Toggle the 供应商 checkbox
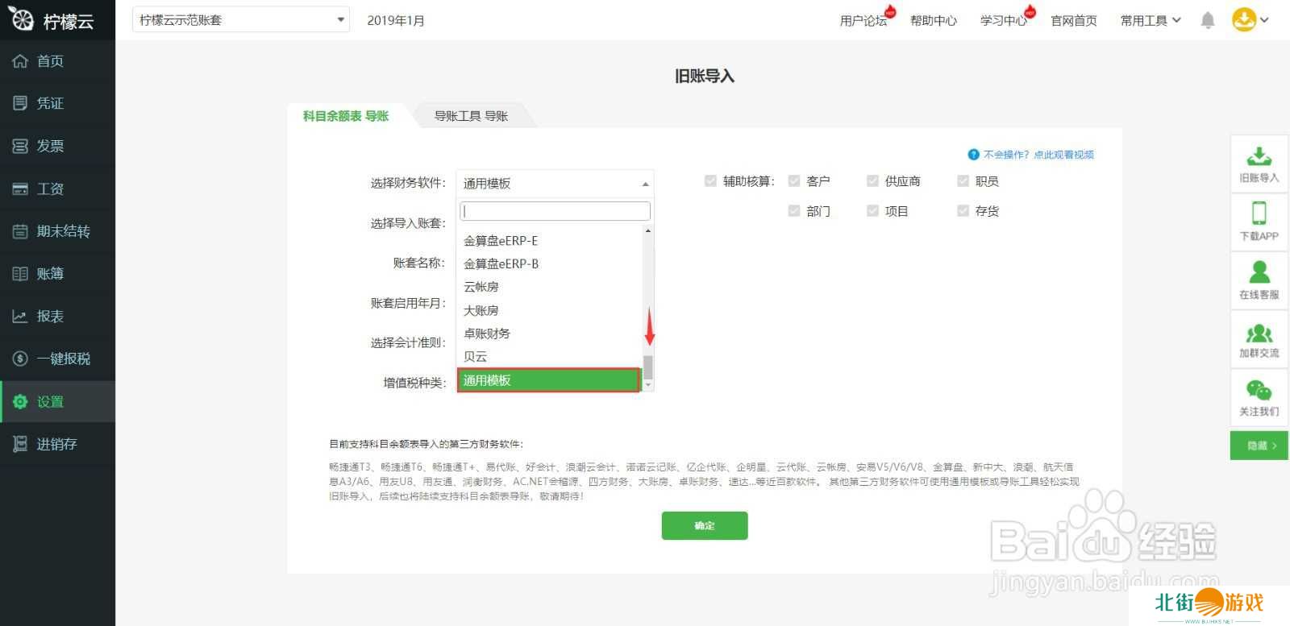1290x626 pixels. pos(872,181)
